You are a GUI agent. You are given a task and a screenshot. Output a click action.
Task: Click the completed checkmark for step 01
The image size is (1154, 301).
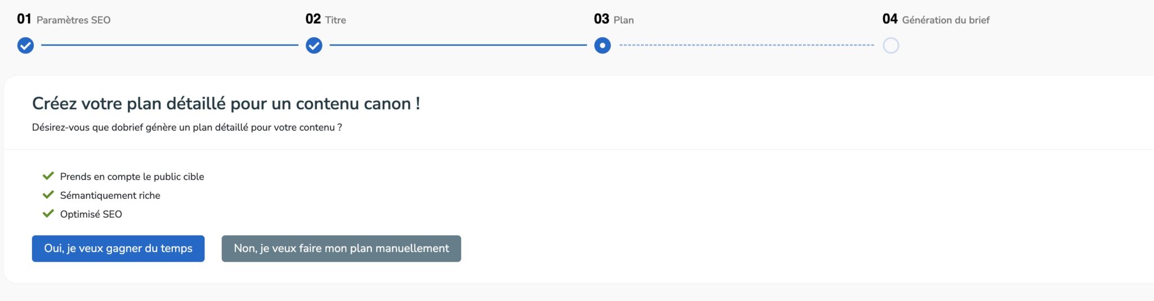point(25,46)
